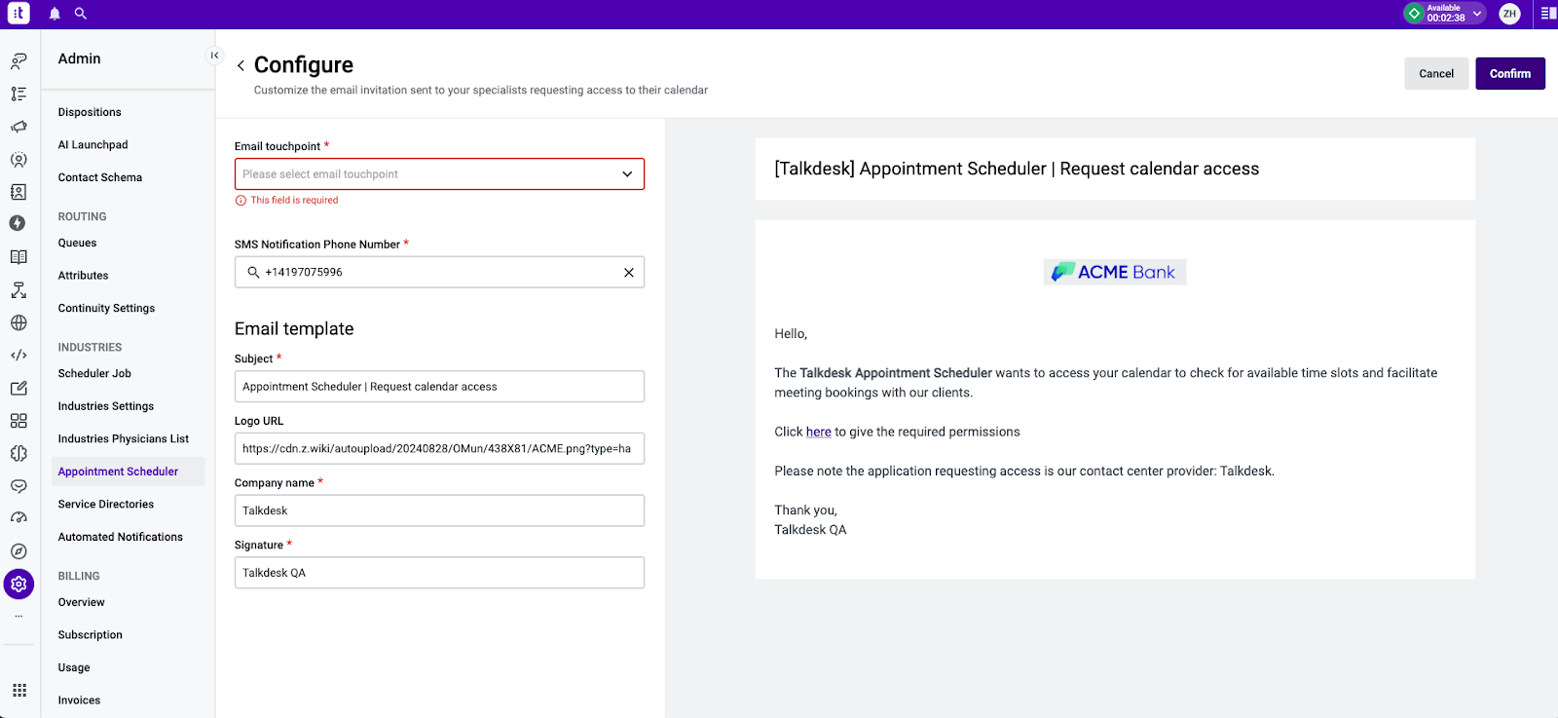This screenshot has width=1558, height=718.
Task: Open the Subscription page under Billing
Action: pyautogui.click(x=90, y=634)
